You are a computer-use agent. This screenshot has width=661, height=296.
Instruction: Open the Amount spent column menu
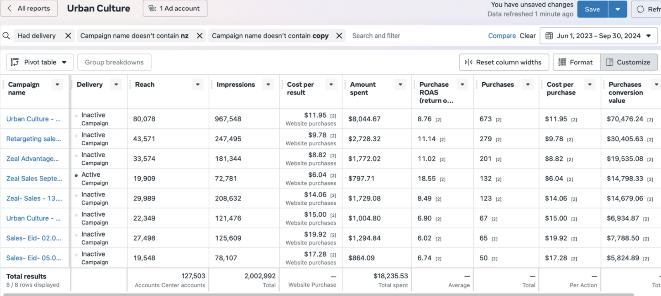coord(400,85)
